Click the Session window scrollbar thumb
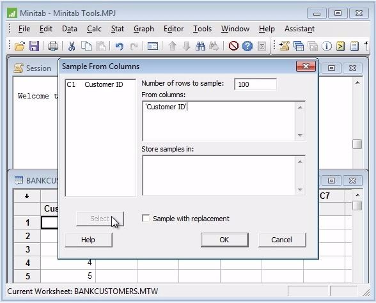 click(x=357, y=144)
